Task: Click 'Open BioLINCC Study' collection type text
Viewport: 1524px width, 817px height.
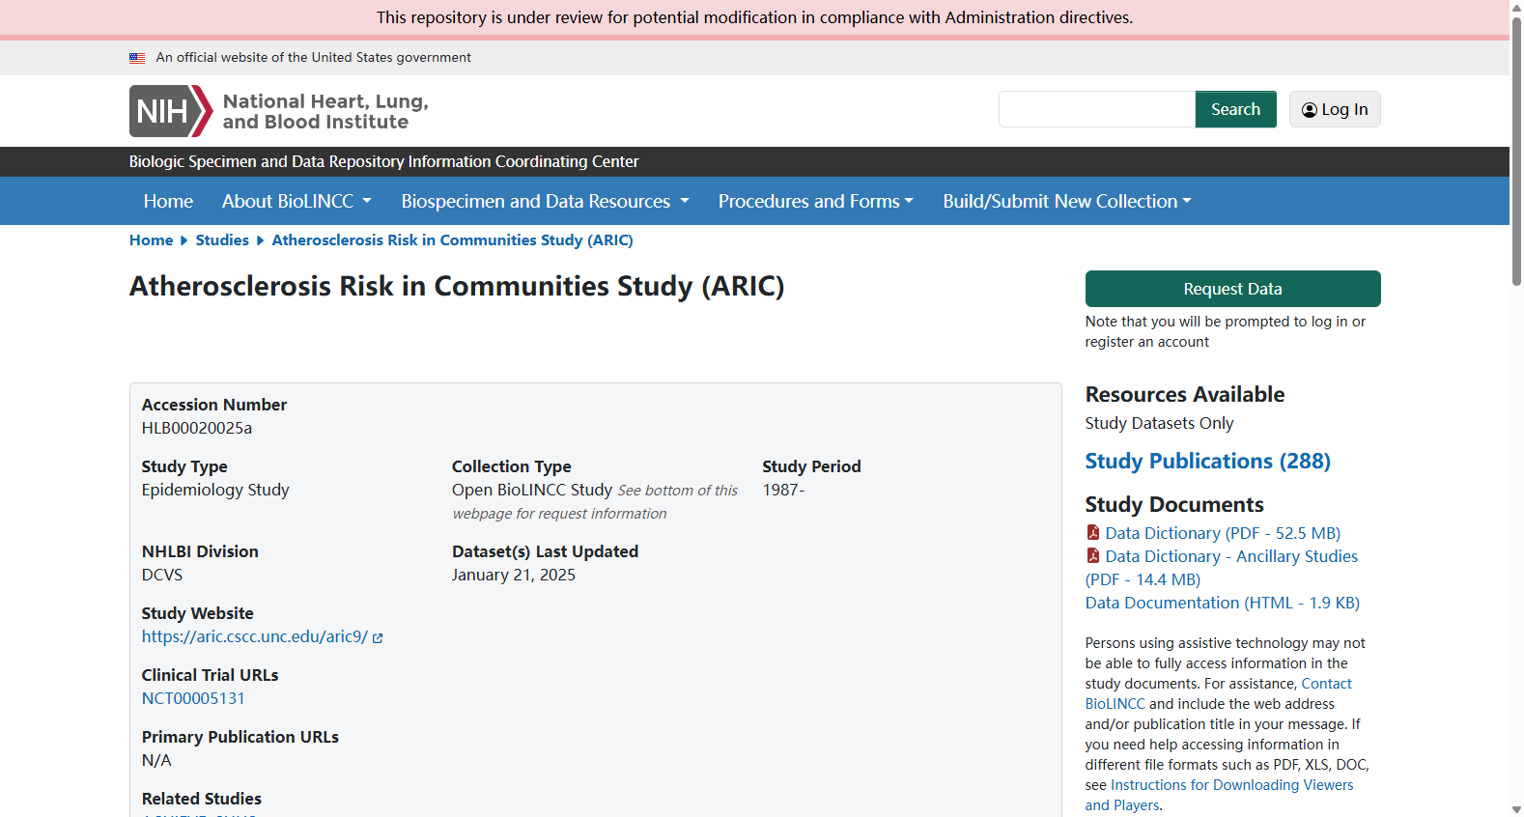Action: [x=532, y=490]
